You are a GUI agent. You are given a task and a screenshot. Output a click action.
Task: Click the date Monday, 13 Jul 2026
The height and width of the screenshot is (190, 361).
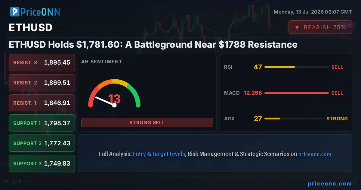tap(313, 12)
